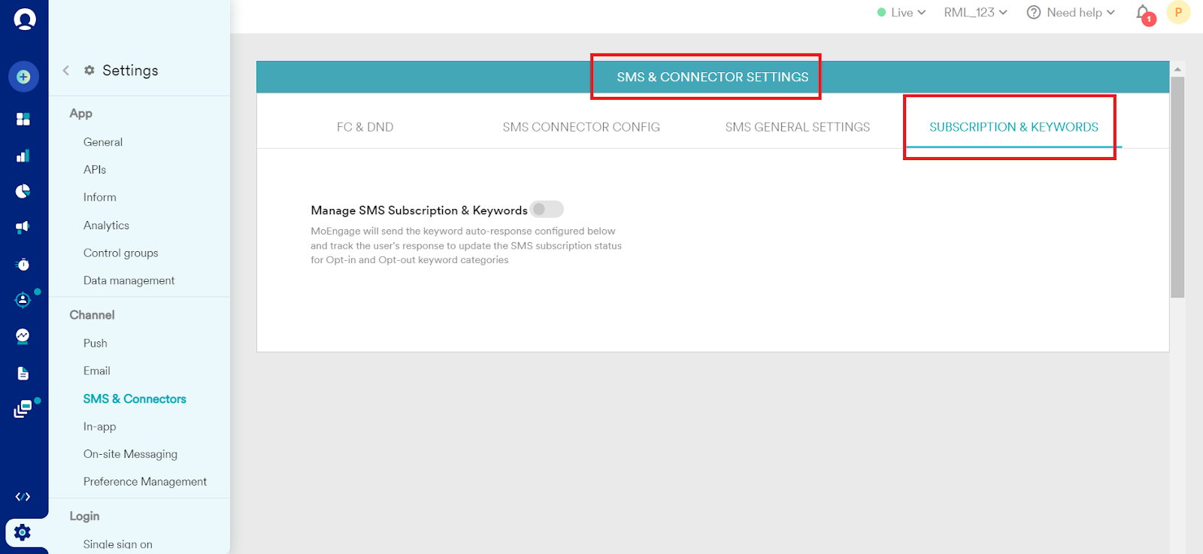Open General settings

pos(103,142)
